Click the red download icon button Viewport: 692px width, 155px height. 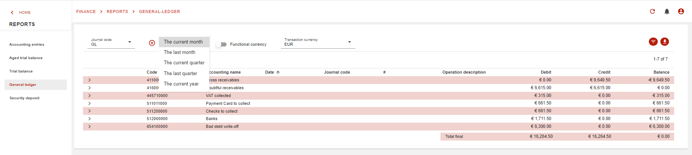tap(664, 42)
